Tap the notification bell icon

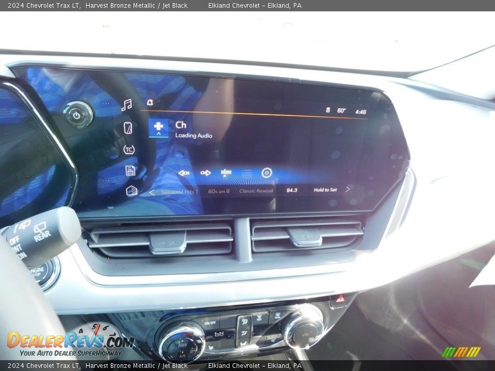coord(150,102)
